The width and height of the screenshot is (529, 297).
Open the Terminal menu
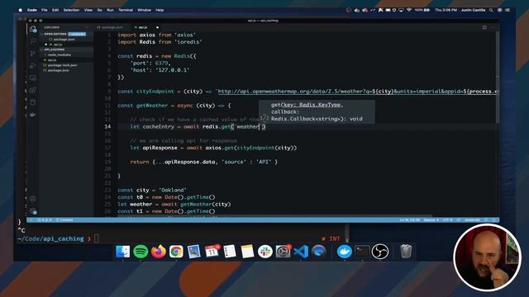[x=126, y=10]
